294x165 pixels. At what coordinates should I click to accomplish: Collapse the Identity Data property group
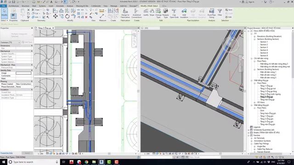(x=32, y=70)
